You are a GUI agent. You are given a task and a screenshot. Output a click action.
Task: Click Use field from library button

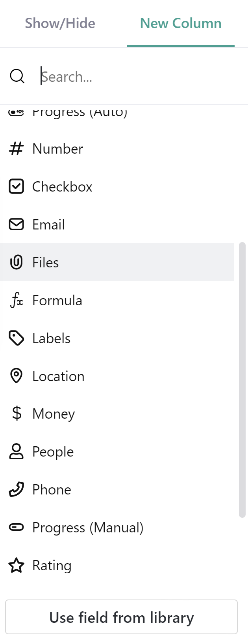[121, 617]
